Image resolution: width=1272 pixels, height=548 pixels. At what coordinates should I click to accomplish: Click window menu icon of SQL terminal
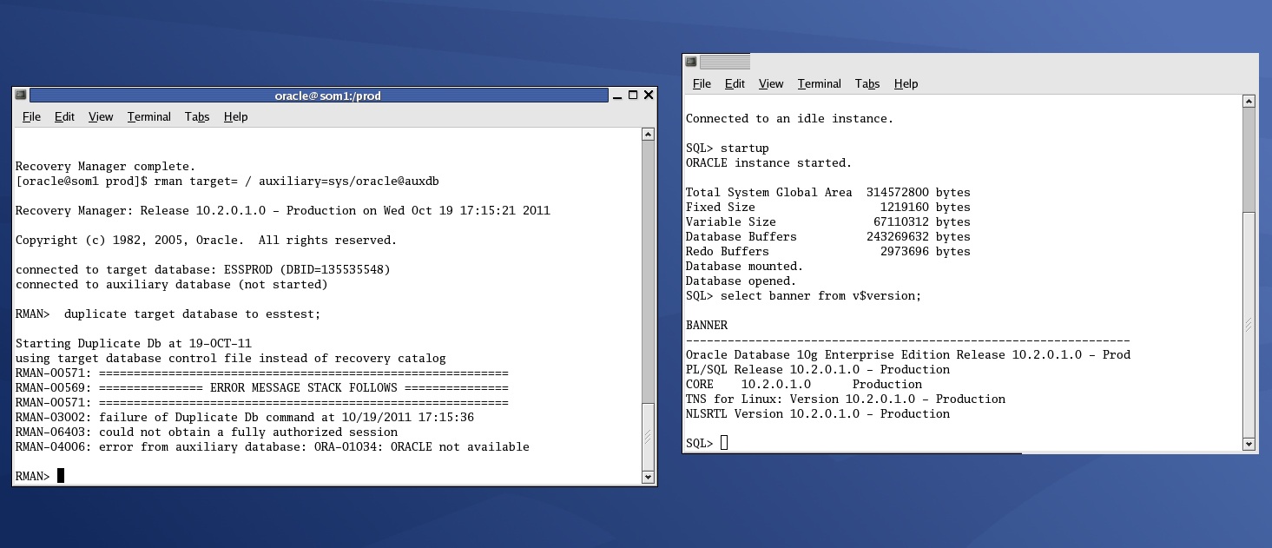coord(691,62)
